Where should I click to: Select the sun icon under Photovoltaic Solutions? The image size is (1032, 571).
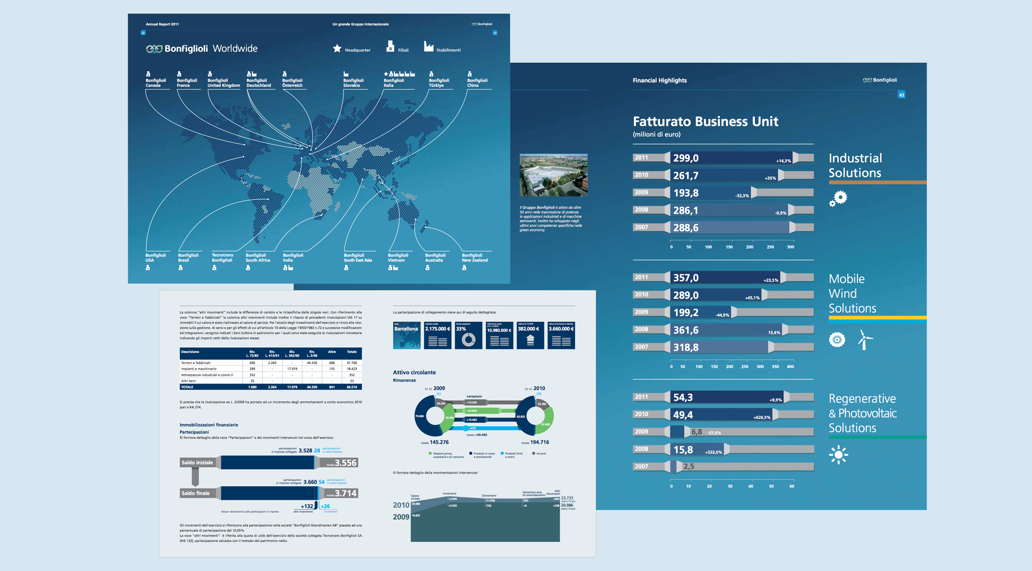pos(838,454)
